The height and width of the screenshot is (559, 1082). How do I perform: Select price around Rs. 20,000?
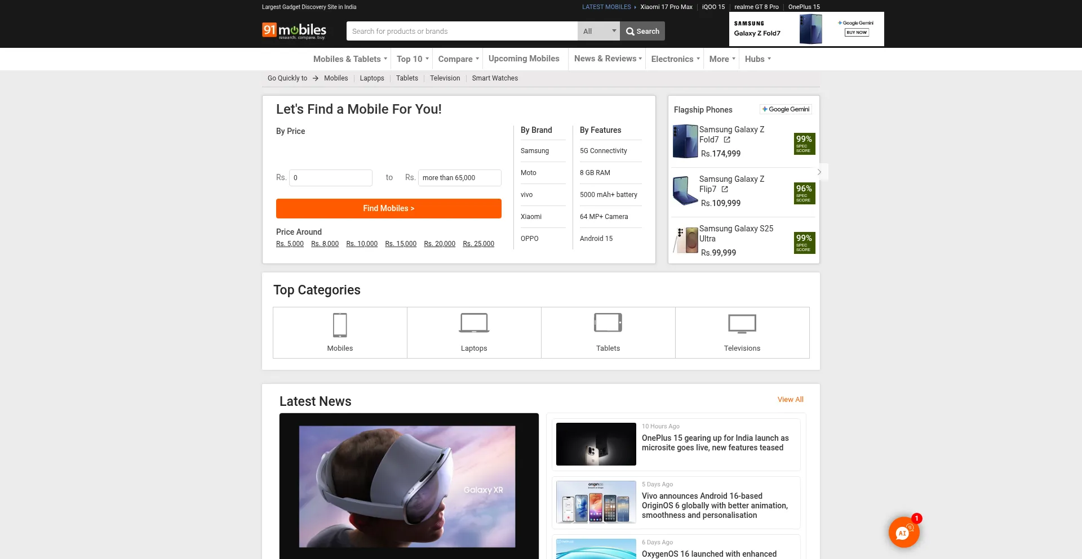click(440, 244)
